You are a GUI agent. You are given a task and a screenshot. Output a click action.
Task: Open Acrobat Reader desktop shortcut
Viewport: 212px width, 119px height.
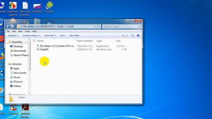tap(25, 107)
